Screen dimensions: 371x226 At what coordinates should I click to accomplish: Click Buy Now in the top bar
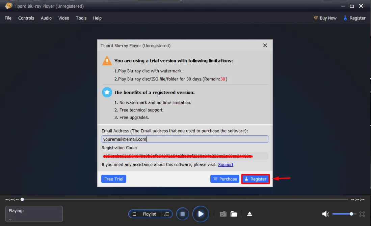[325, 18]
